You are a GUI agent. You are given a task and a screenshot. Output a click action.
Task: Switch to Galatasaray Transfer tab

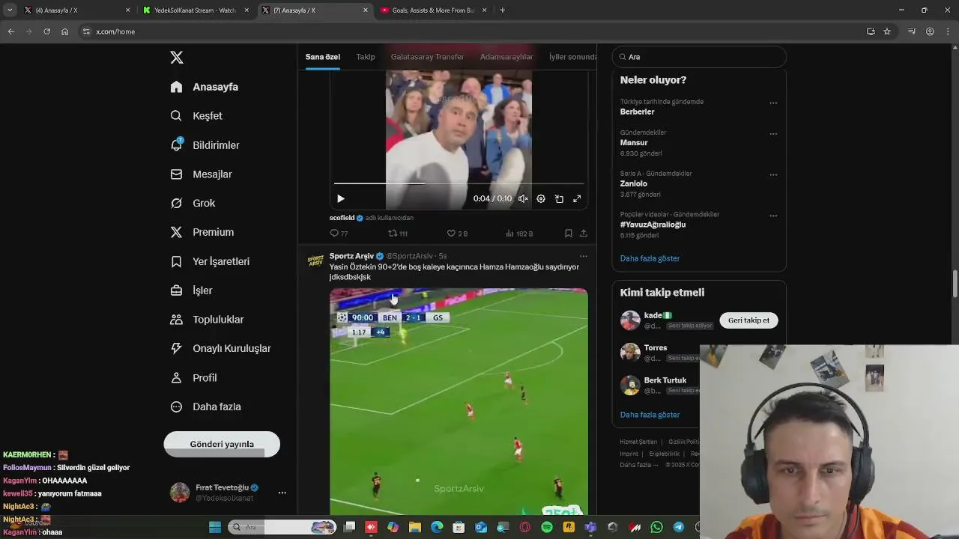[x=428, y=57]
